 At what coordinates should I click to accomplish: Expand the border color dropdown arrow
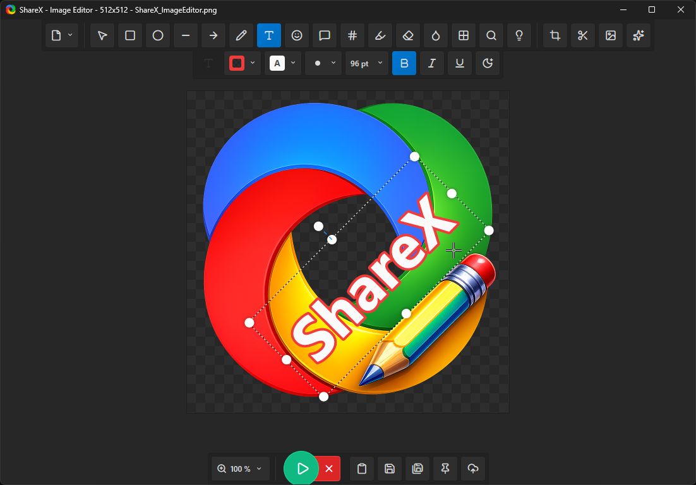point(253,63)
